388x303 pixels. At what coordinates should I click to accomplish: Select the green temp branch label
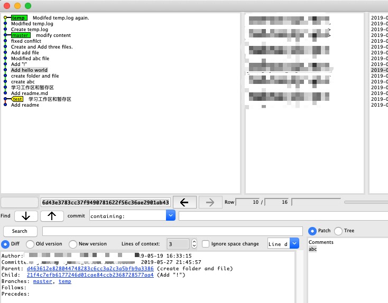tap(19, 18)
